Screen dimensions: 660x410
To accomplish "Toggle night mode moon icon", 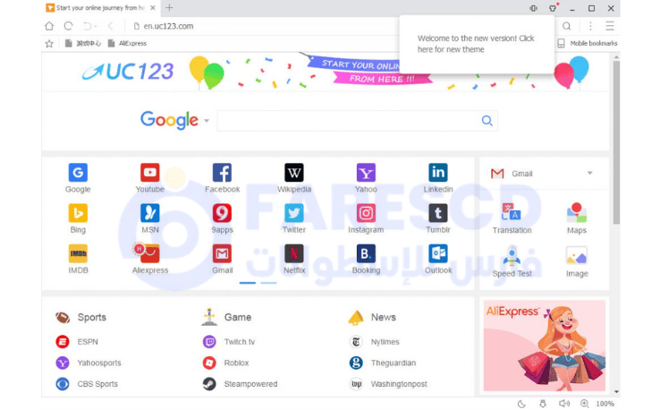I will [521, 404].
